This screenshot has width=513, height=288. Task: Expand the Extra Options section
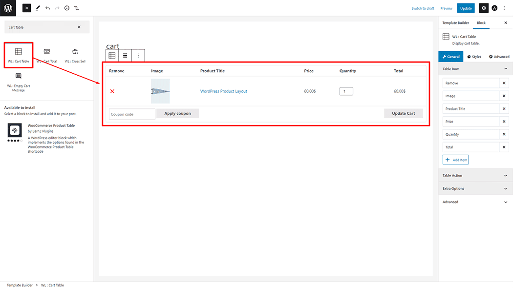click(x=475, y=188)
